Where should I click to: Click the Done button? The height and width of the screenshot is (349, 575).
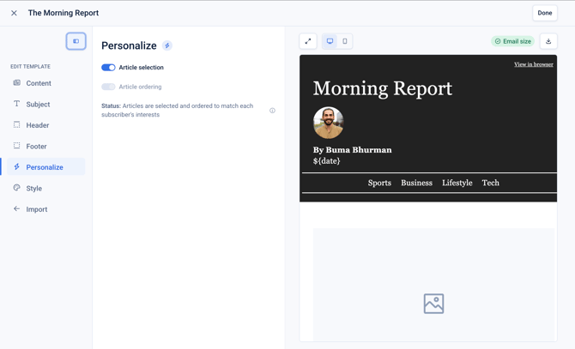pyautogui.click(x=545, y=13)
